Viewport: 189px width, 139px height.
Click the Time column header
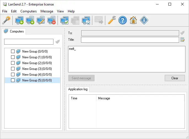83,98
